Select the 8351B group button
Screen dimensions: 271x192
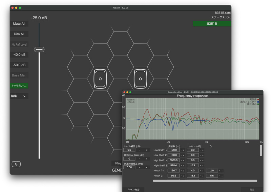tap(212, 24)
